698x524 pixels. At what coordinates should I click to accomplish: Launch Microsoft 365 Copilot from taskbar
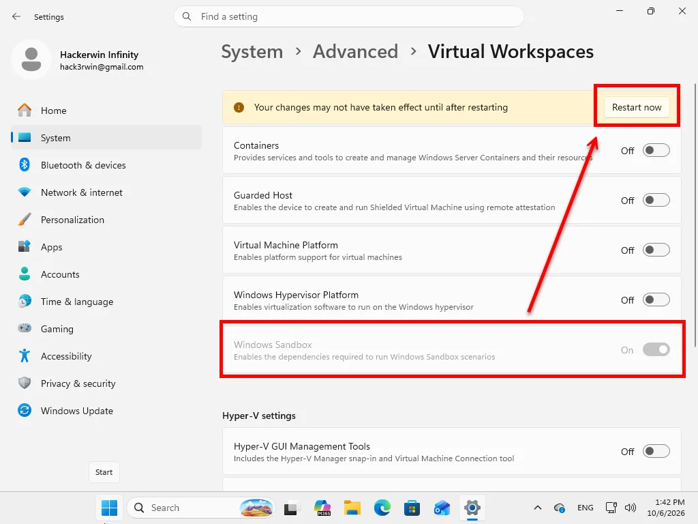(322, 508)
